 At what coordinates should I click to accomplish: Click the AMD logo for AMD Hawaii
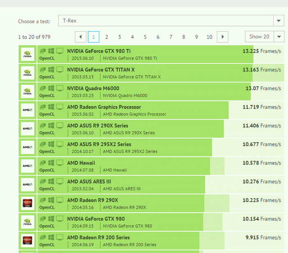[x=28, y=166]
